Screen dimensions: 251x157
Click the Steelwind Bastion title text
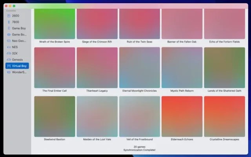coord(55,139)
